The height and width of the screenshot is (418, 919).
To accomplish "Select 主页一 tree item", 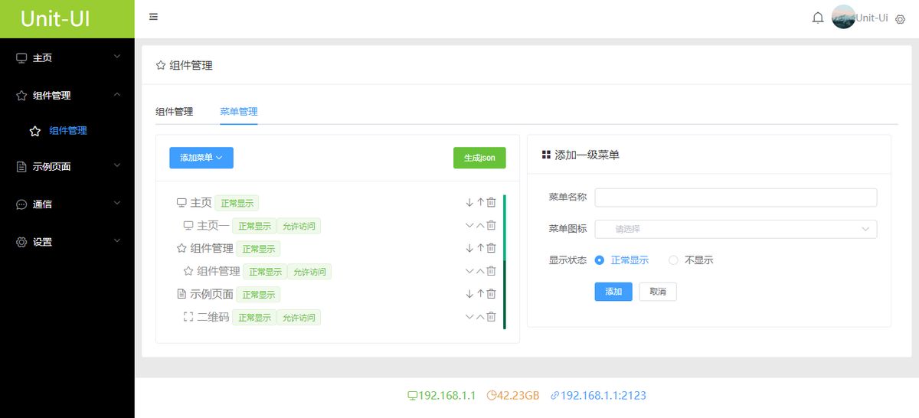I will 213,226.
